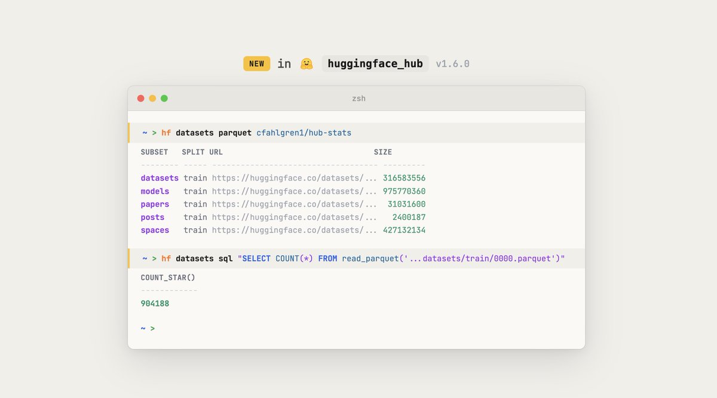Viewport: 717px width, 398px height.
Task: Select the papers subset row name
Action: (x=155, y=204)
